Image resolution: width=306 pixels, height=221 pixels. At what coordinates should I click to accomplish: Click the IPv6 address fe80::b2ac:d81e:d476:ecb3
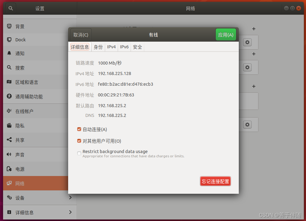coord(126,84)
